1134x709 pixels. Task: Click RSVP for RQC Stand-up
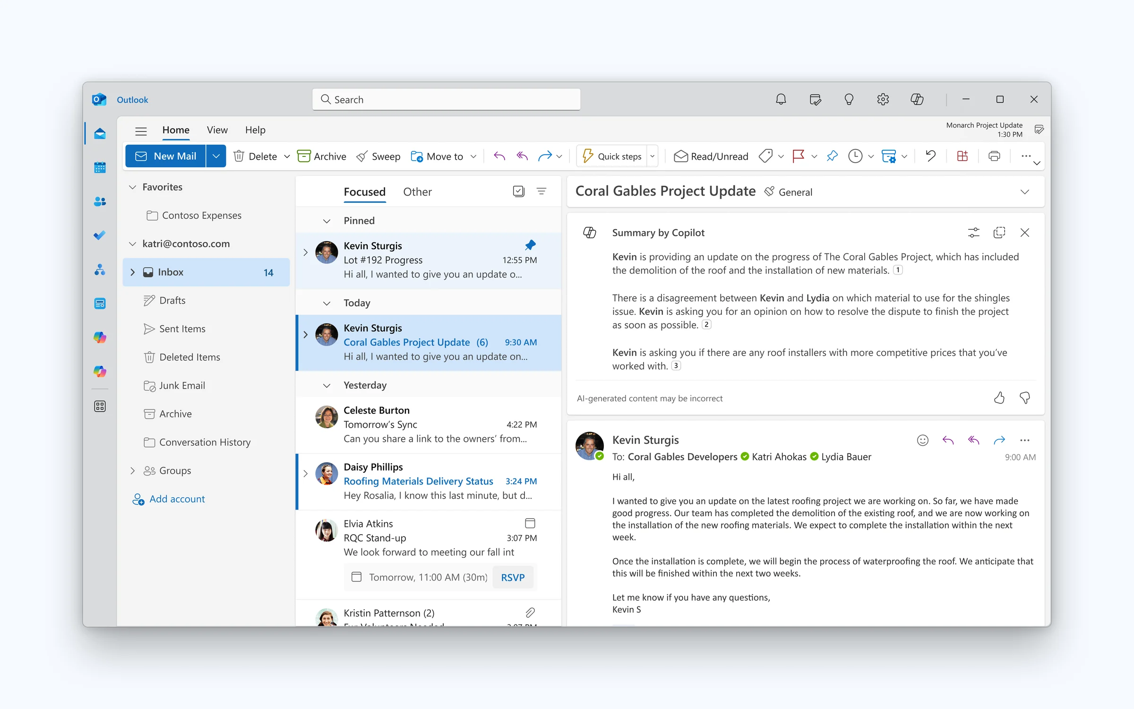tap(513, 577)
